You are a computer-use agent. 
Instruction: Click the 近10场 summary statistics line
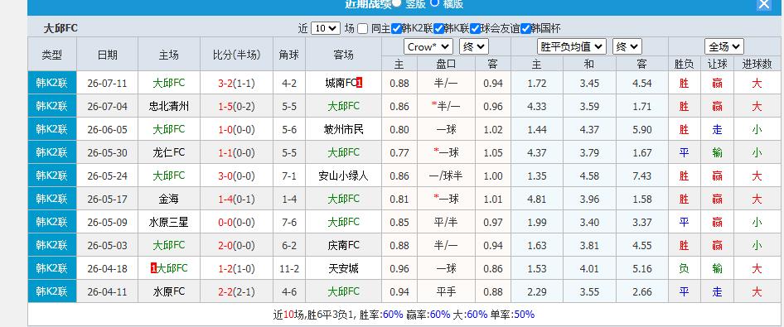pyautogui.click(x=404, y=315)
